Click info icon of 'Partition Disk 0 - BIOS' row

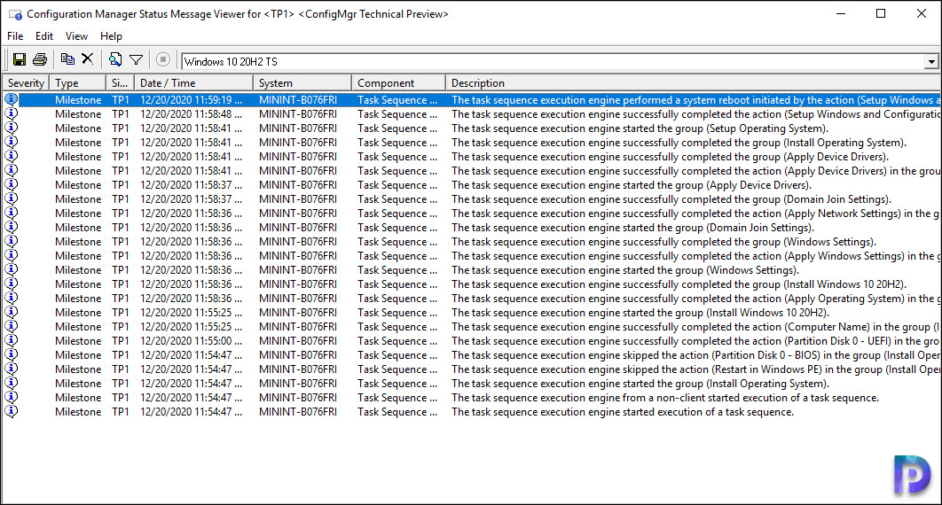12,355
